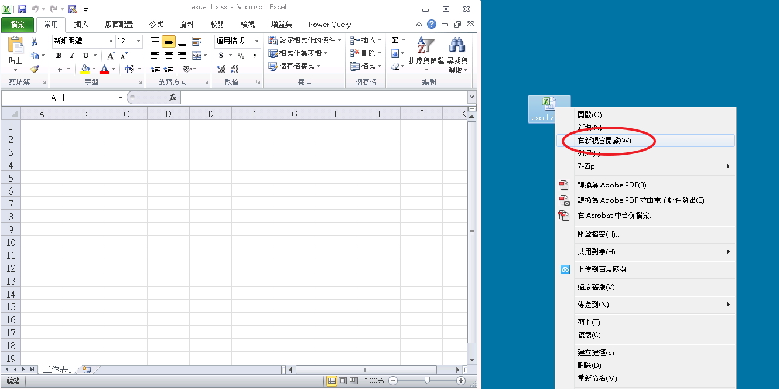Switch to Page Layout view in status bar
Image resolution: width=779 pixels, height=389 pixels.
(x=343, y=381)
